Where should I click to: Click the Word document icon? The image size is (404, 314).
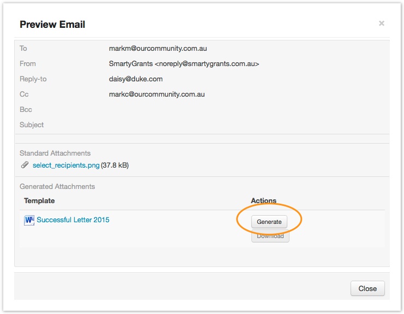click(x=29, y=220)
